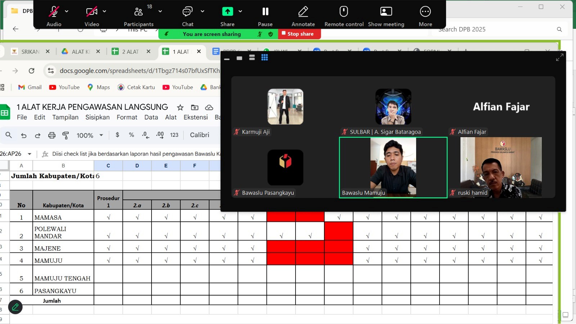Click the paint format roller icon
The image size is (576, 324).
click(66, 135)
